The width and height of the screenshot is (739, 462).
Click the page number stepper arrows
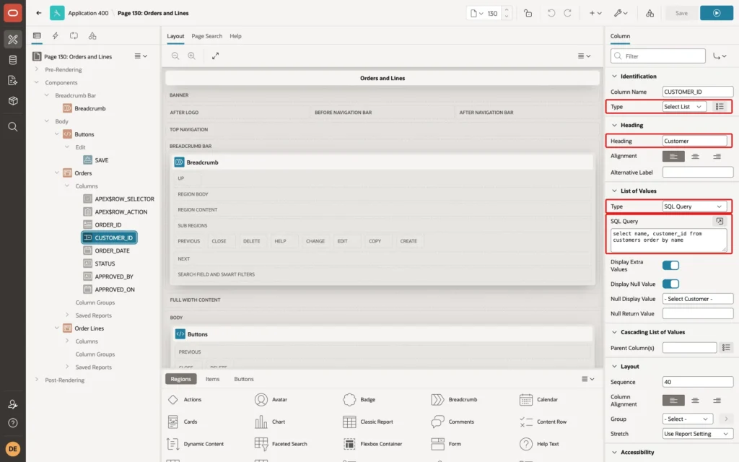[507, 13]
